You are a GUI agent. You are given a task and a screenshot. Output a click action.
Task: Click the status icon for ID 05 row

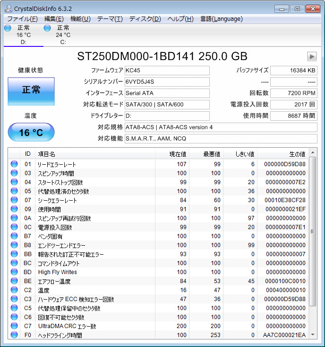[x=14, y=191]
